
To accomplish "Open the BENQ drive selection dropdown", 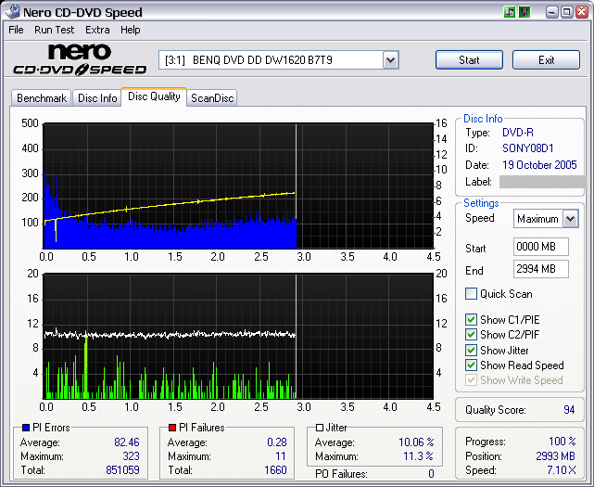I will point(390,60).
